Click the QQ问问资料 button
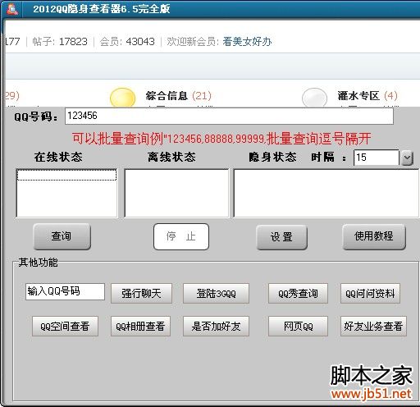 tap(370, 294)
